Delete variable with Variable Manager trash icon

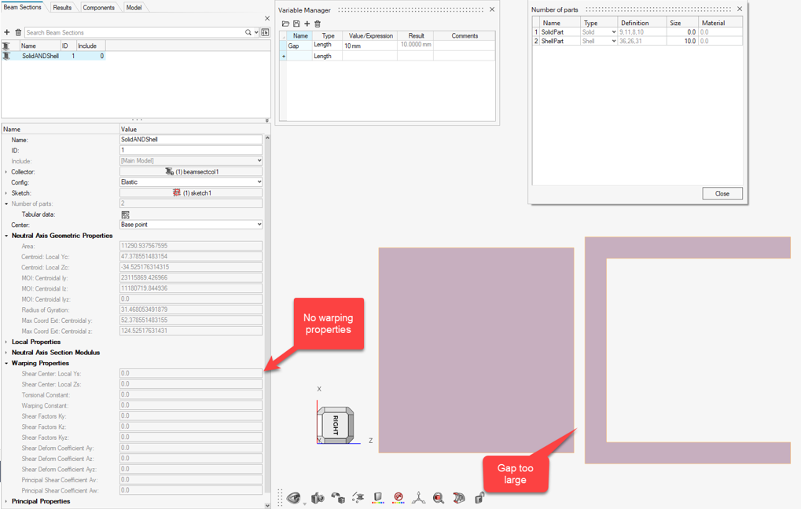coord(318,24)
